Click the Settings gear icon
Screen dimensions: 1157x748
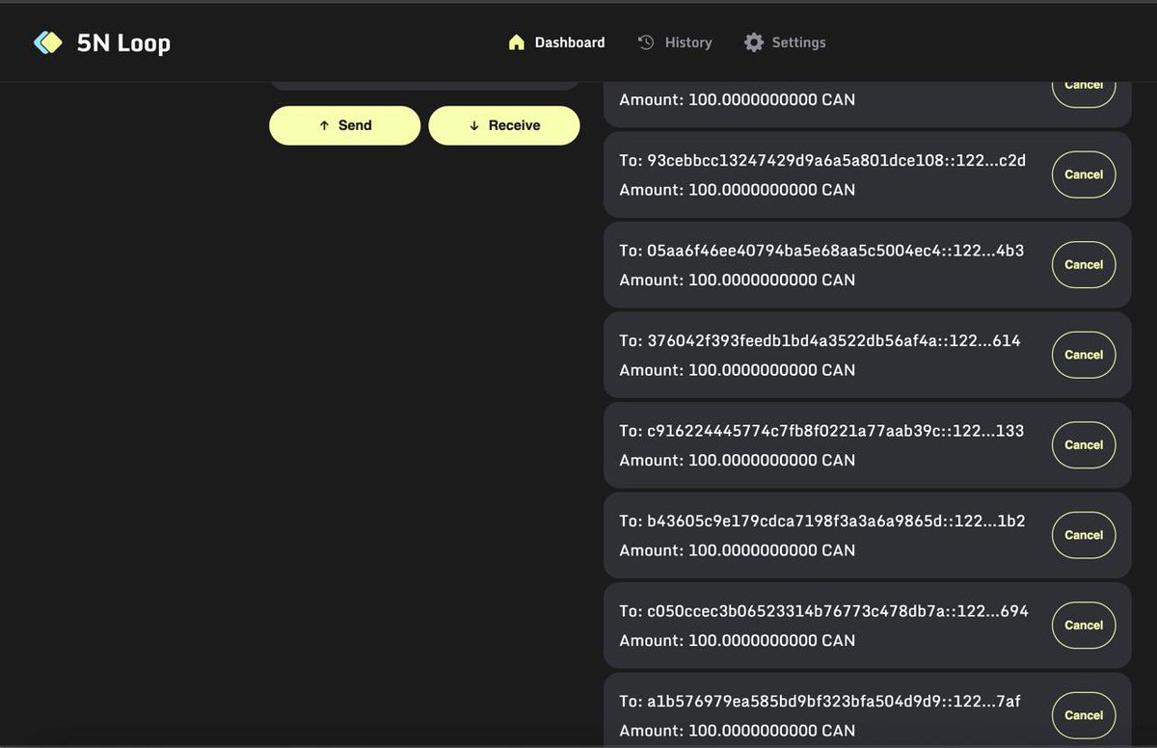tap(754, 42)
